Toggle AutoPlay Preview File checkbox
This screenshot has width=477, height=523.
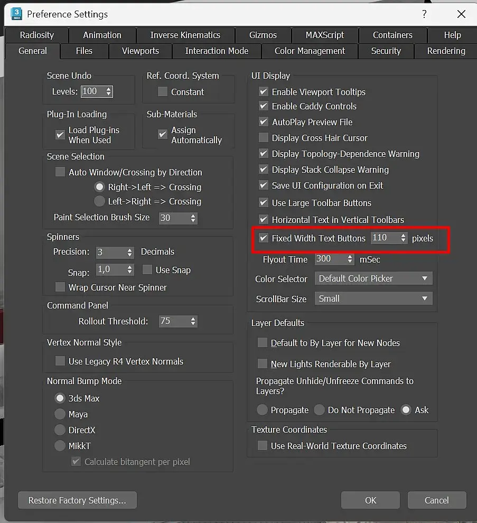click(264, 122)
